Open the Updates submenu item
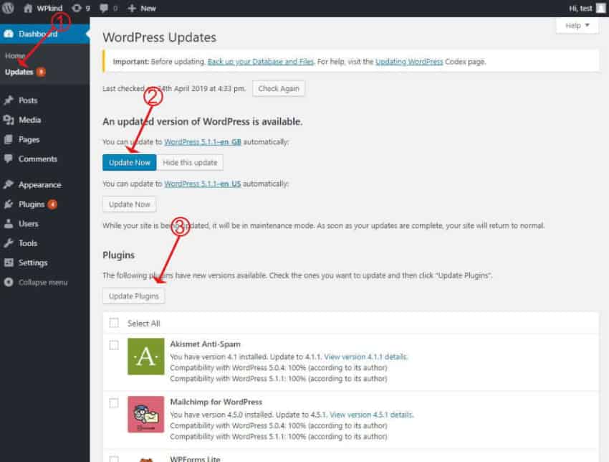The height and width of the screenshot is (462, 609). pos(19,72)
